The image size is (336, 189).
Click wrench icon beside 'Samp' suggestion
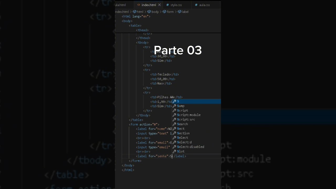pos(174,106)
